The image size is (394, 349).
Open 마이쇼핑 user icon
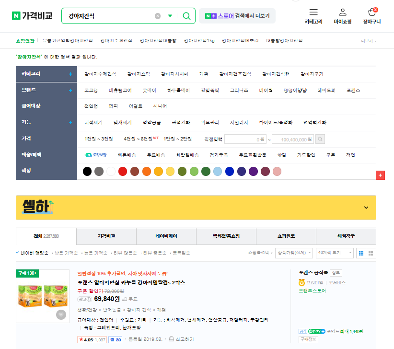pos(343,12)
